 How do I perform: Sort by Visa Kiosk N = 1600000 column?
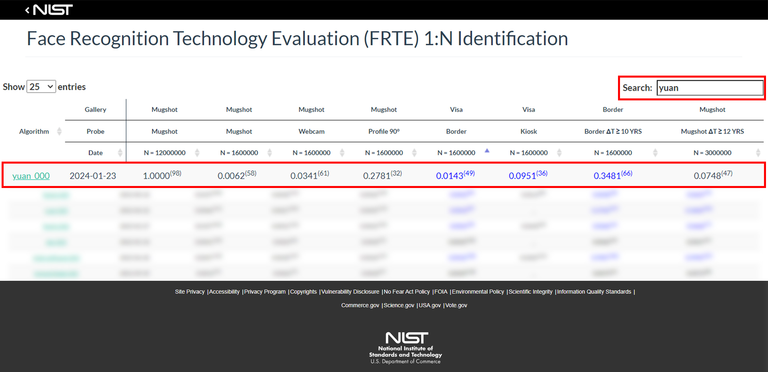coord(559,152)
